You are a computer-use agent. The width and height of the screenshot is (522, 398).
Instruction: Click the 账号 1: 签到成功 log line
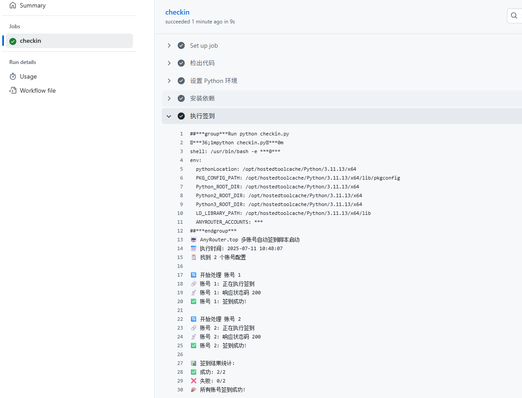pyautogui.click(x=218, y=301)
